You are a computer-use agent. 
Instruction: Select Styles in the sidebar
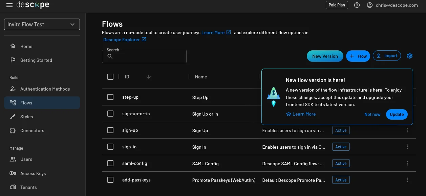click(x=42, y=117)
